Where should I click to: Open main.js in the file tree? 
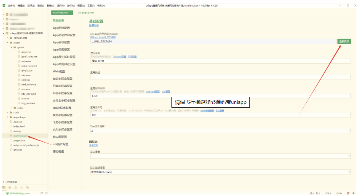click(x=17, y=131)
